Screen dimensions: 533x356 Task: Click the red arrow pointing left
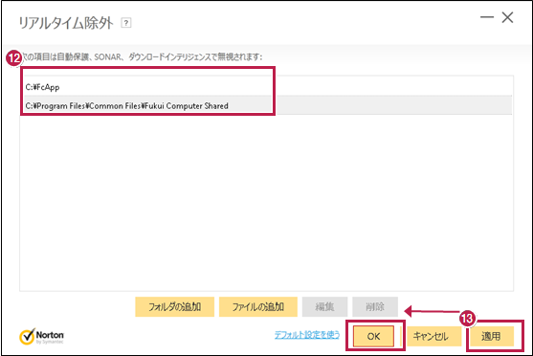[x=432, y=311]
